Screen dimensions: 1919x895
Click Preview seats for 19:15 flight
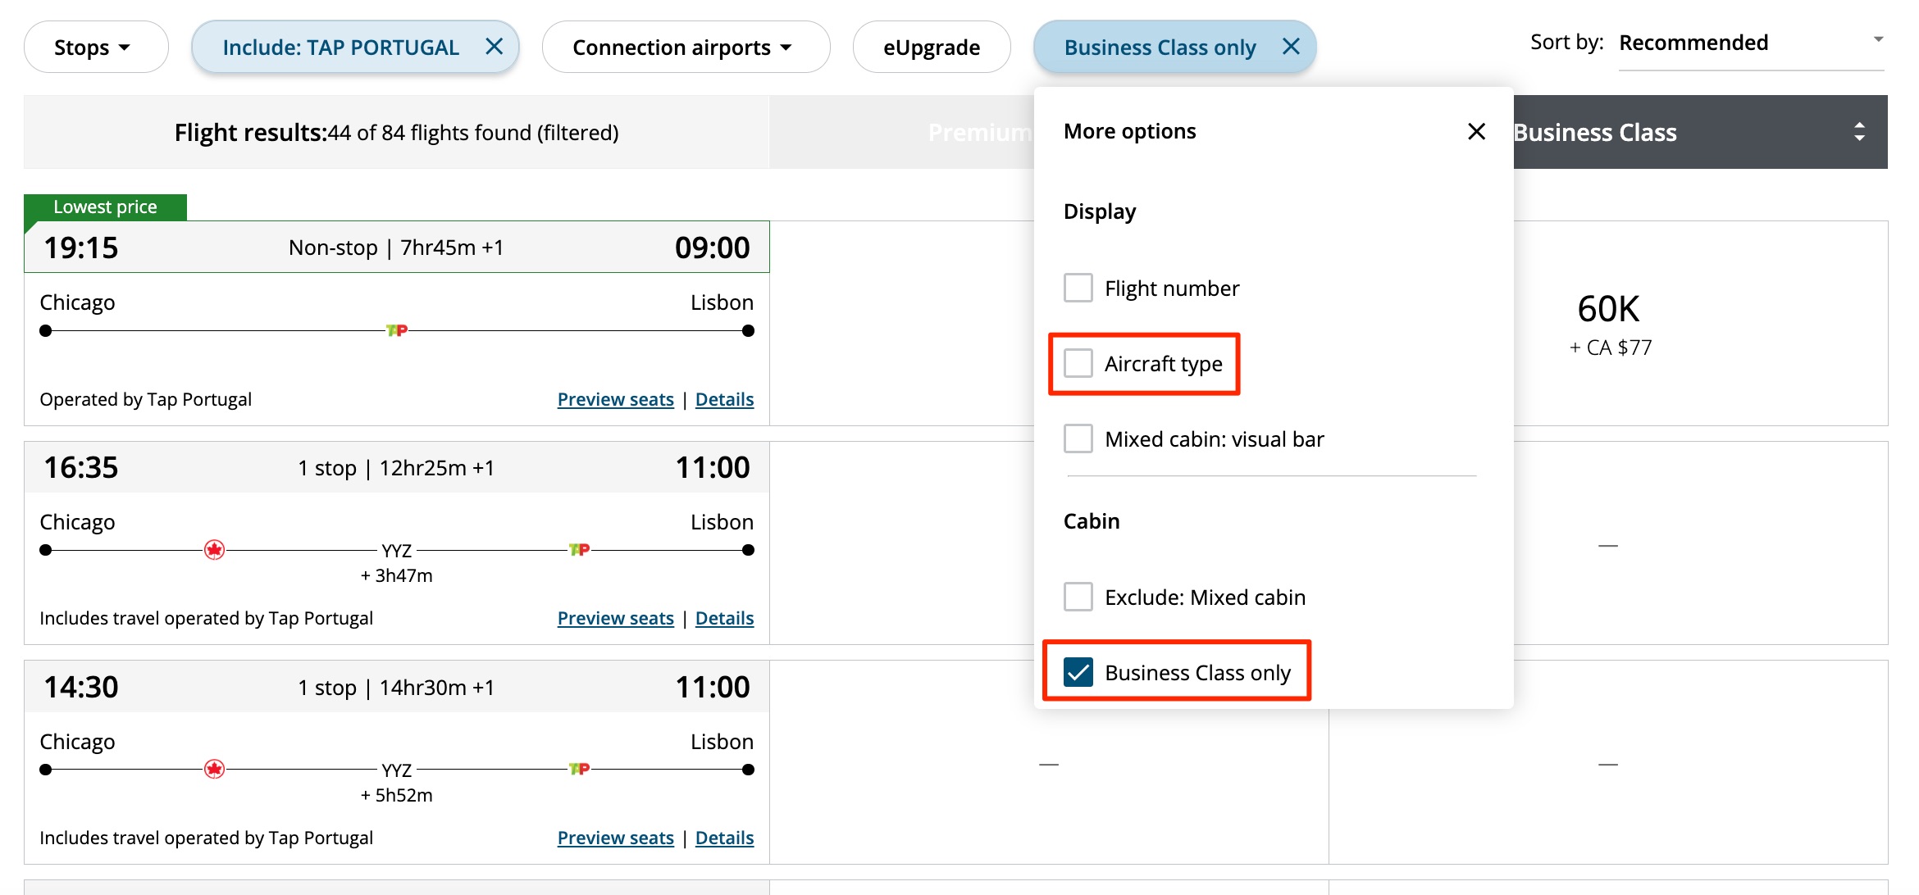(x=614, y=398)
